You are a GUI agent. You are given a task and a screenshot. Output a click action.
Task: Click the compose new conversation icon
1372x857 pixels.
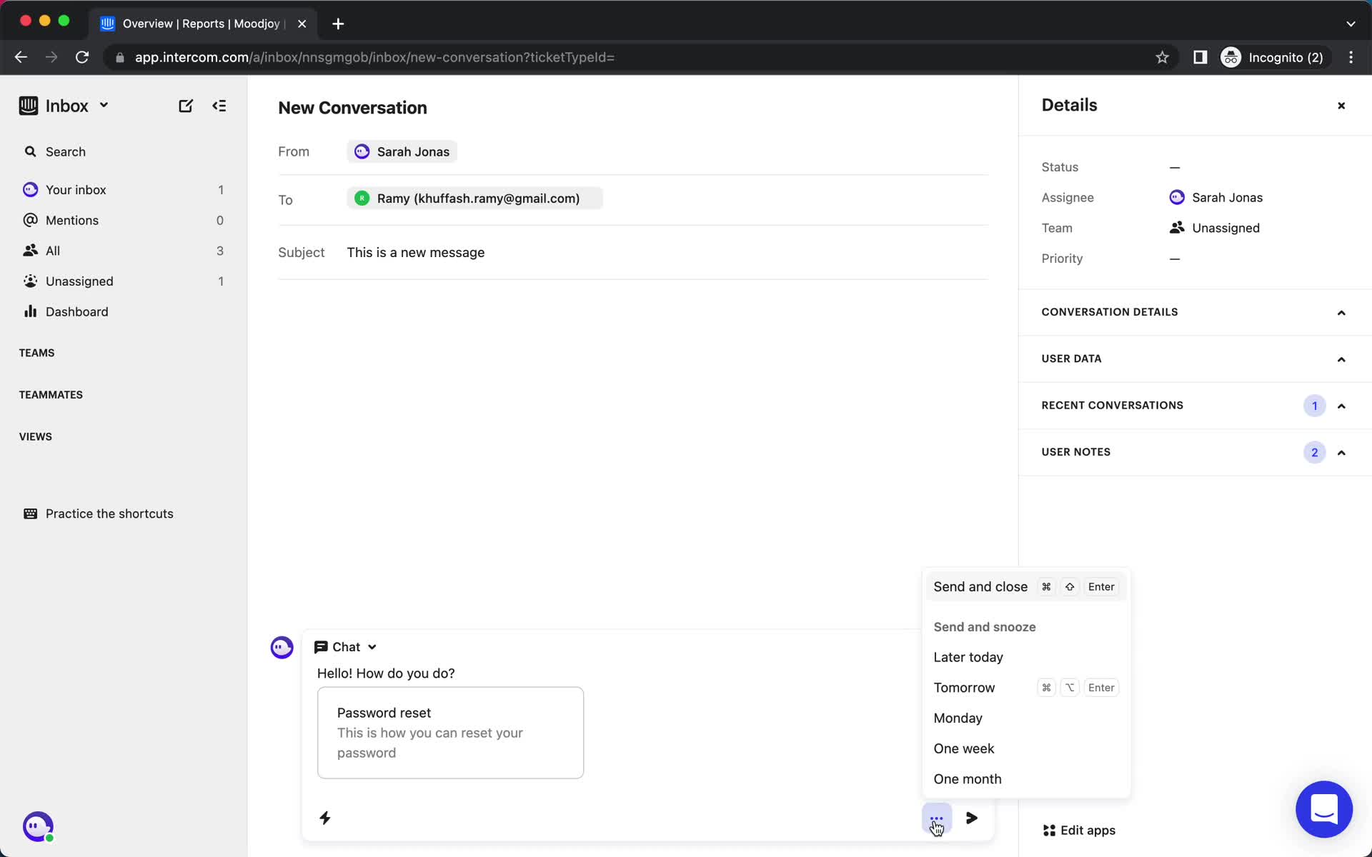click(186, 106)
